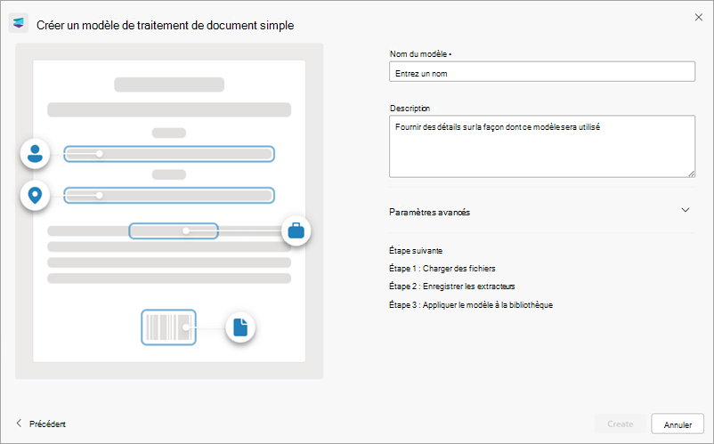
Task: Click the chevron next to Paramètres avancés
Action: pyautogui.click(x=686, y=210)
